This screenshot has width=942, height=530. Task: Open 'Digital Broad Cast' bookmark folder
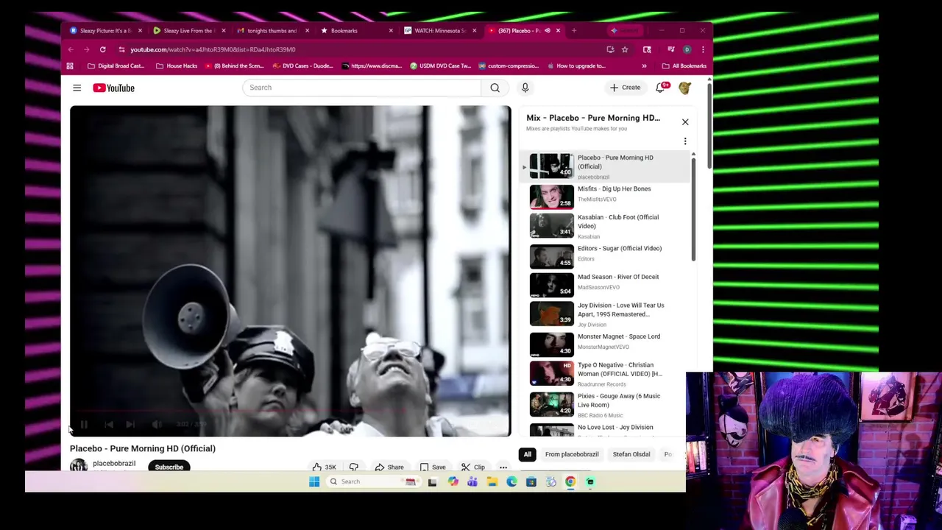(x=116, y=66)
